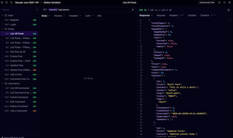This screenshot has height=138, width=233.
Task: Send the request with the arrow icon
Action: click(133, 10)
